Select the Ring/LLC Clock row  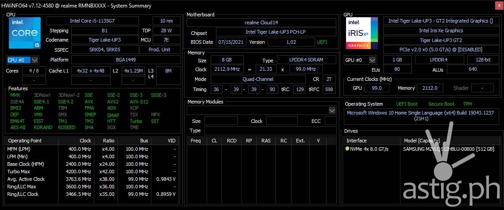[92, 194]
